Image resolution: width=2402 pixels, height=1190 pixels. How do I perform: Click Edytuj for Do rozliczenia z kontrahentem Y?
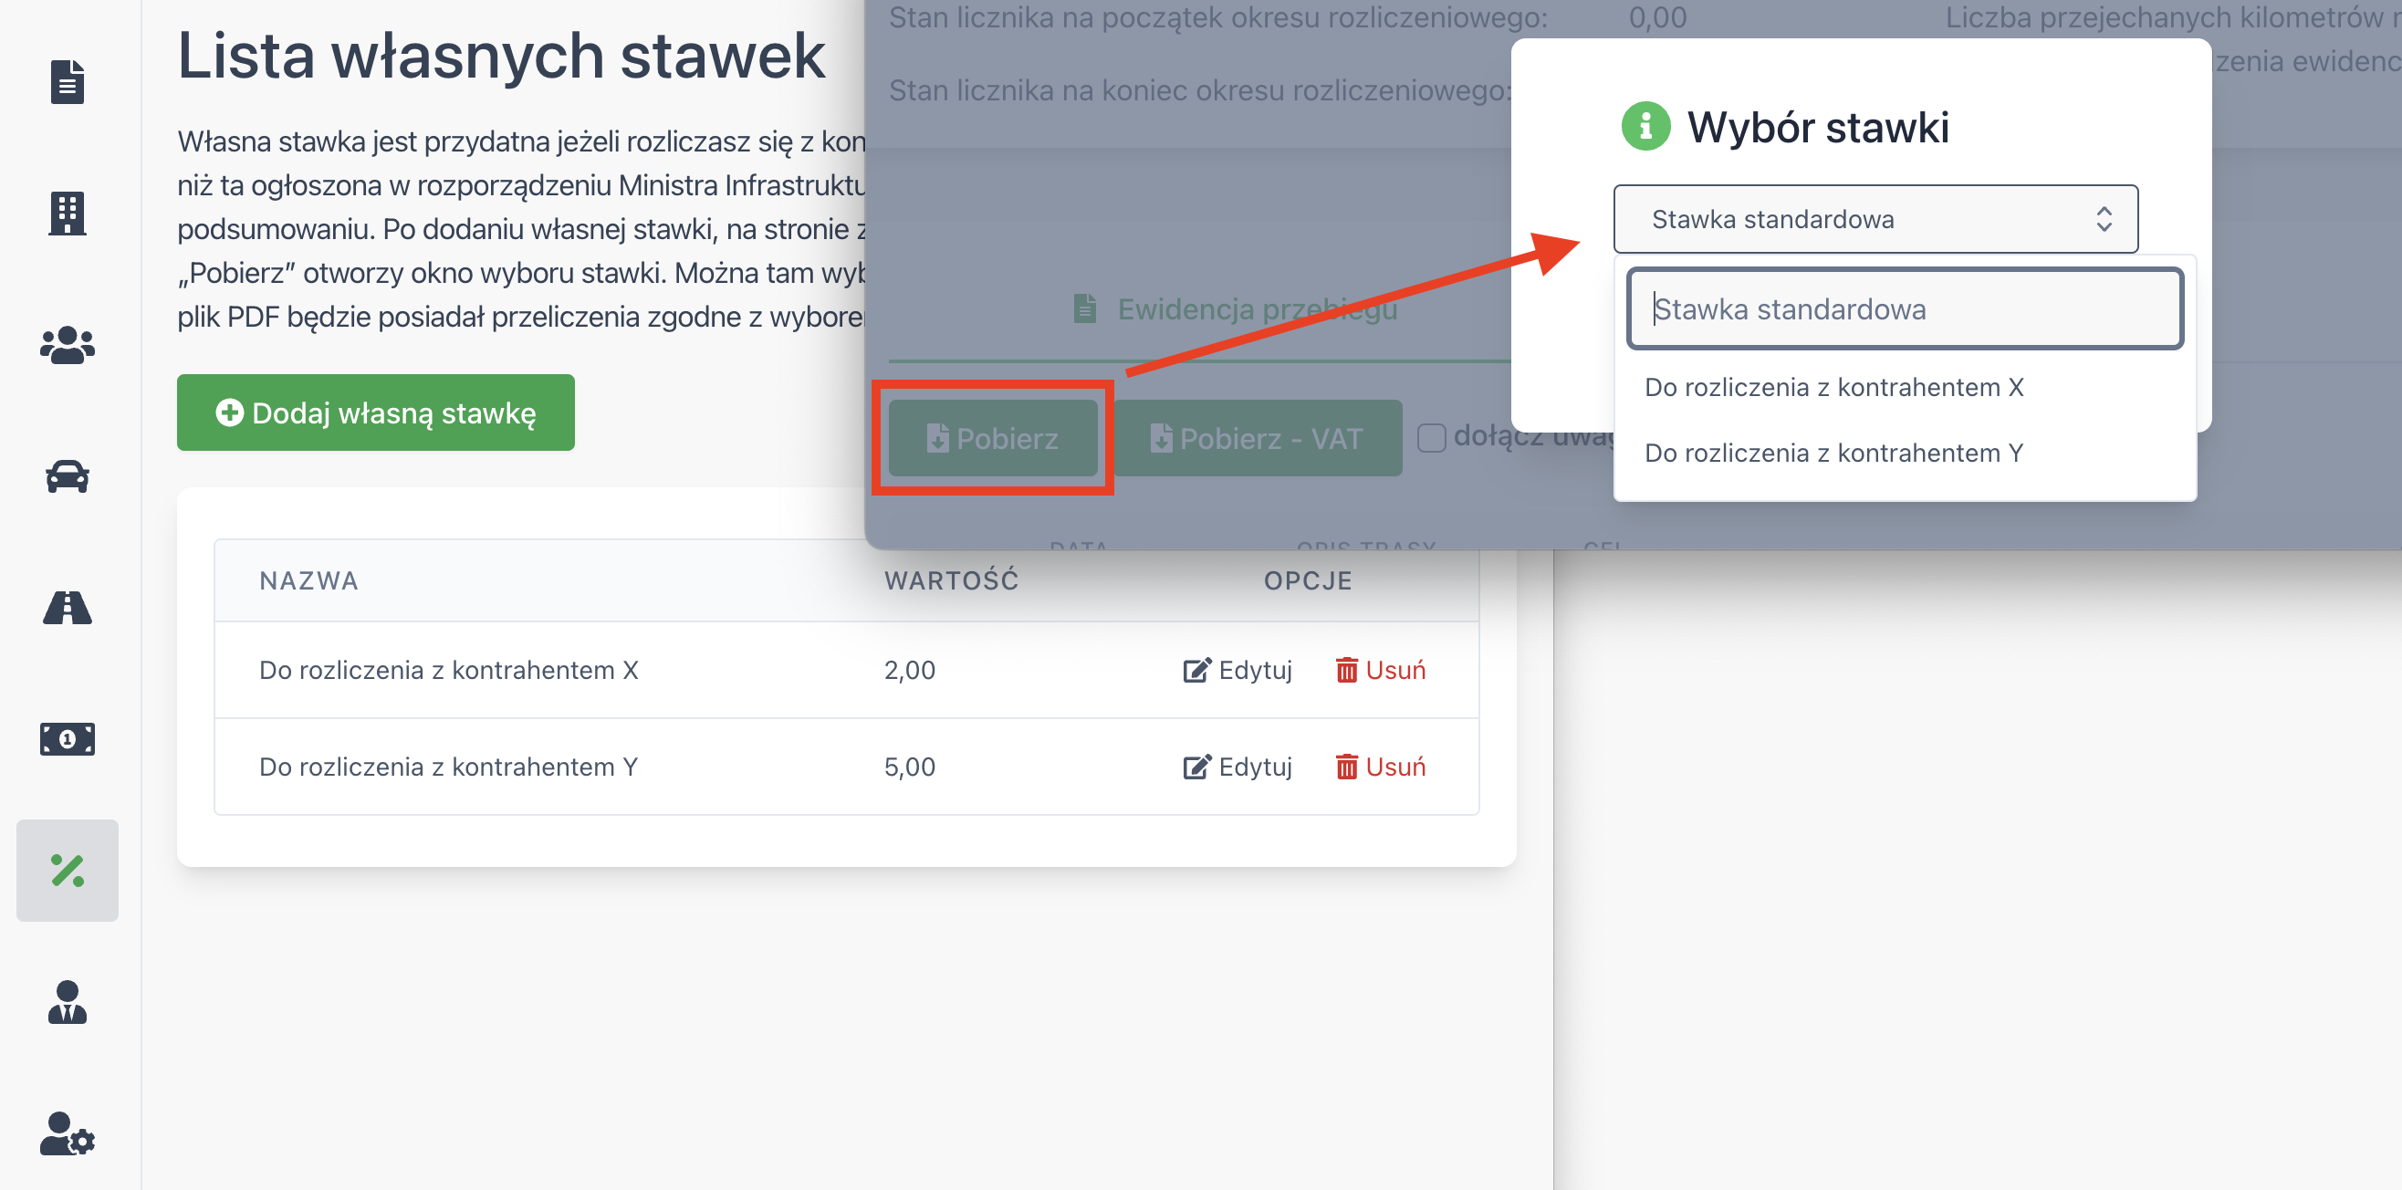(1238, 767)
